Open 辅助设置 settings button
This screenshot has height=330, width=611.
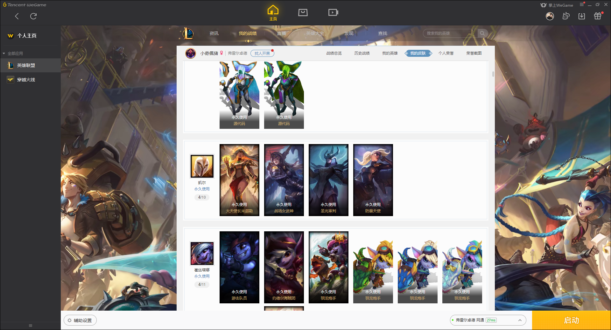click(80, 320)
